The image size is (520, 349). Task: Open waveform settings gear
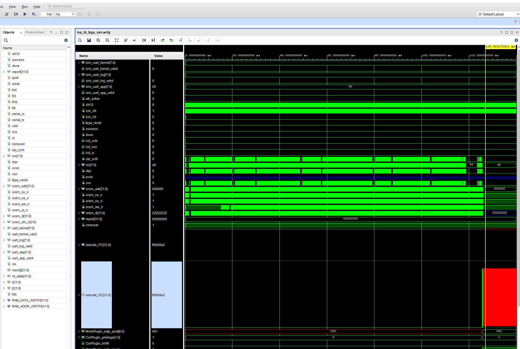pyautogui.click(x=516, y=40)
